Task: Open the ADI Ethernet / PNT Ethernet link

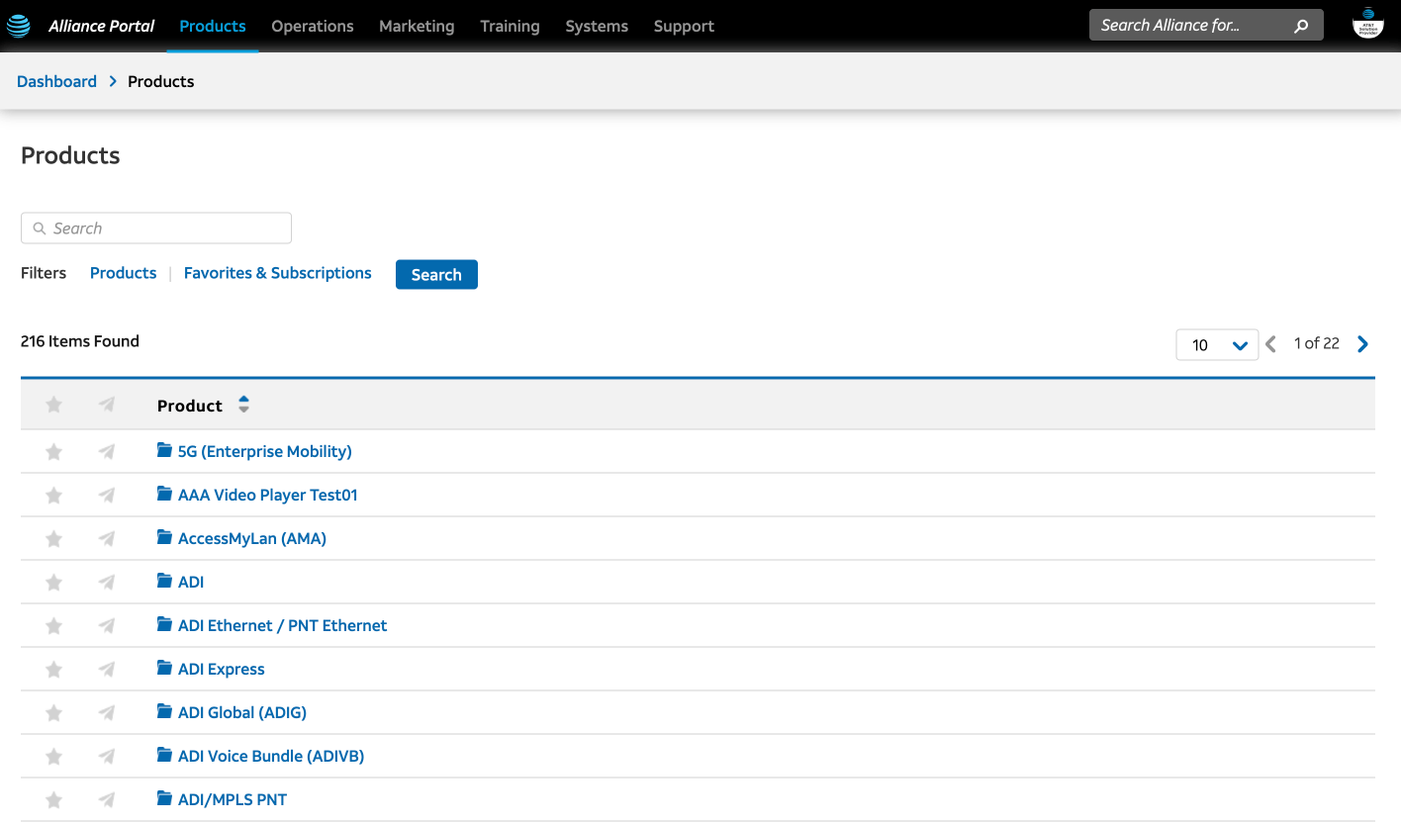Action: coord(282,626)
